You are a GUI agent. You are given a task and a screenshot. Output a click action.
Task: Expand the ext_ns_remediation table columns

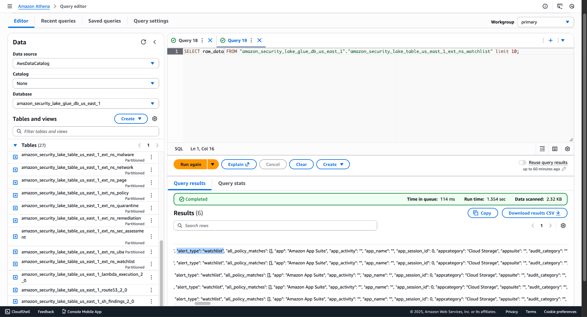[x=15, y=220]
